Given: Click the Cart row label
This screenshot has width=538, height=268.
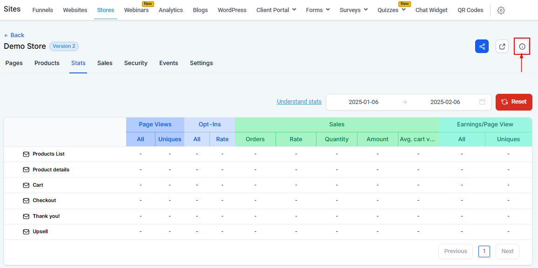Looking at the screenshot, I should pyautogui.click(x=38, y=185).
